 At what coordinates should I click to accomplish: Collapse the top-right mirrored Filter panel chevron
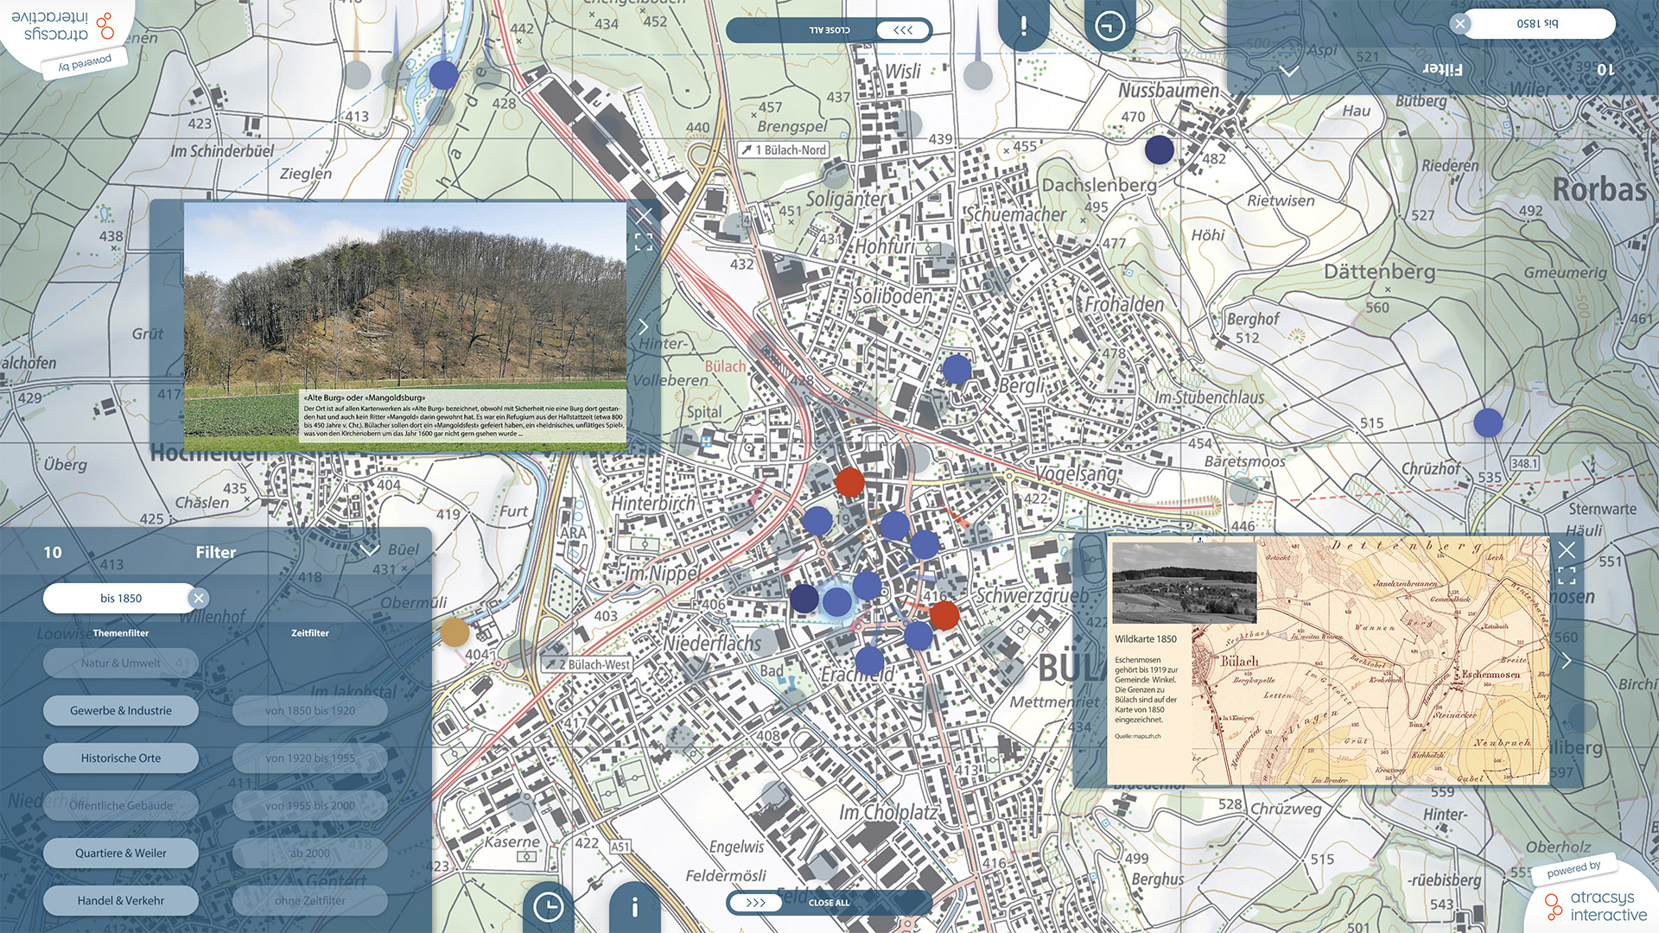tap(1289, 70)
